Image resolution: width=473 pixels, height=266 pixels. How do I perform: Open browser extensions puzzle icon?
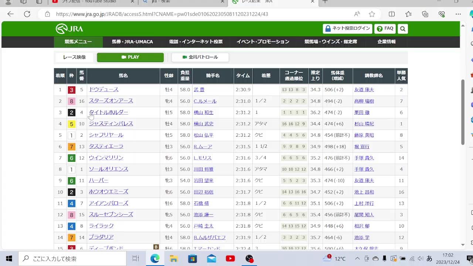pyautogui.click(x=425, y=14)
